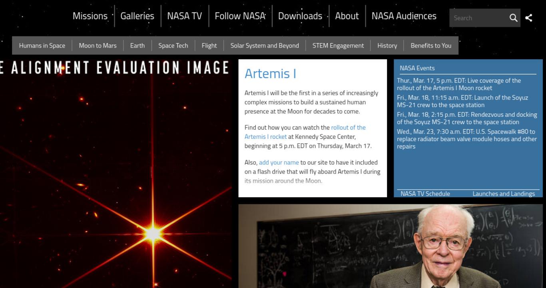
Task: Open the Launches and Landings link
Action: point(504,194)
